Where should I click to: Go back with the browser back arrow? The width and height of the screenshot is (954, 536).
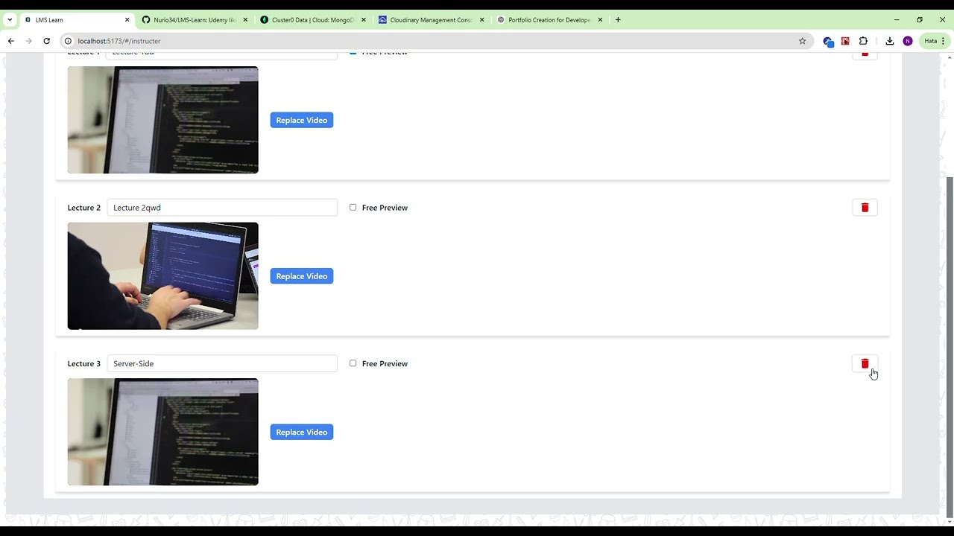[x=10, y=41]
